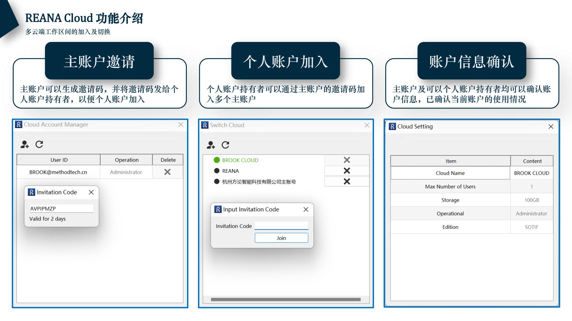Click the Item column header in Cloud Setting

[x=450, y=161]
